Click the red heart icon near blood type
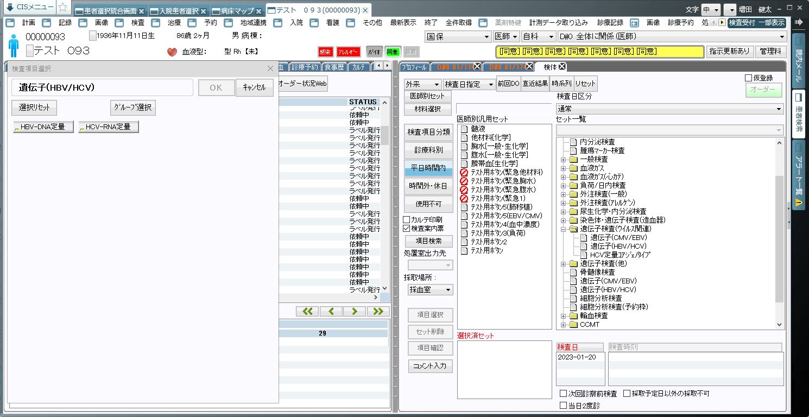 [172, 52]
